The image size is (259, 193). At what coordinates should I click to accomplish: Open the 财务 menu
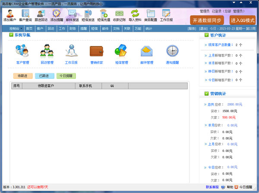click(x=73, y=28)
